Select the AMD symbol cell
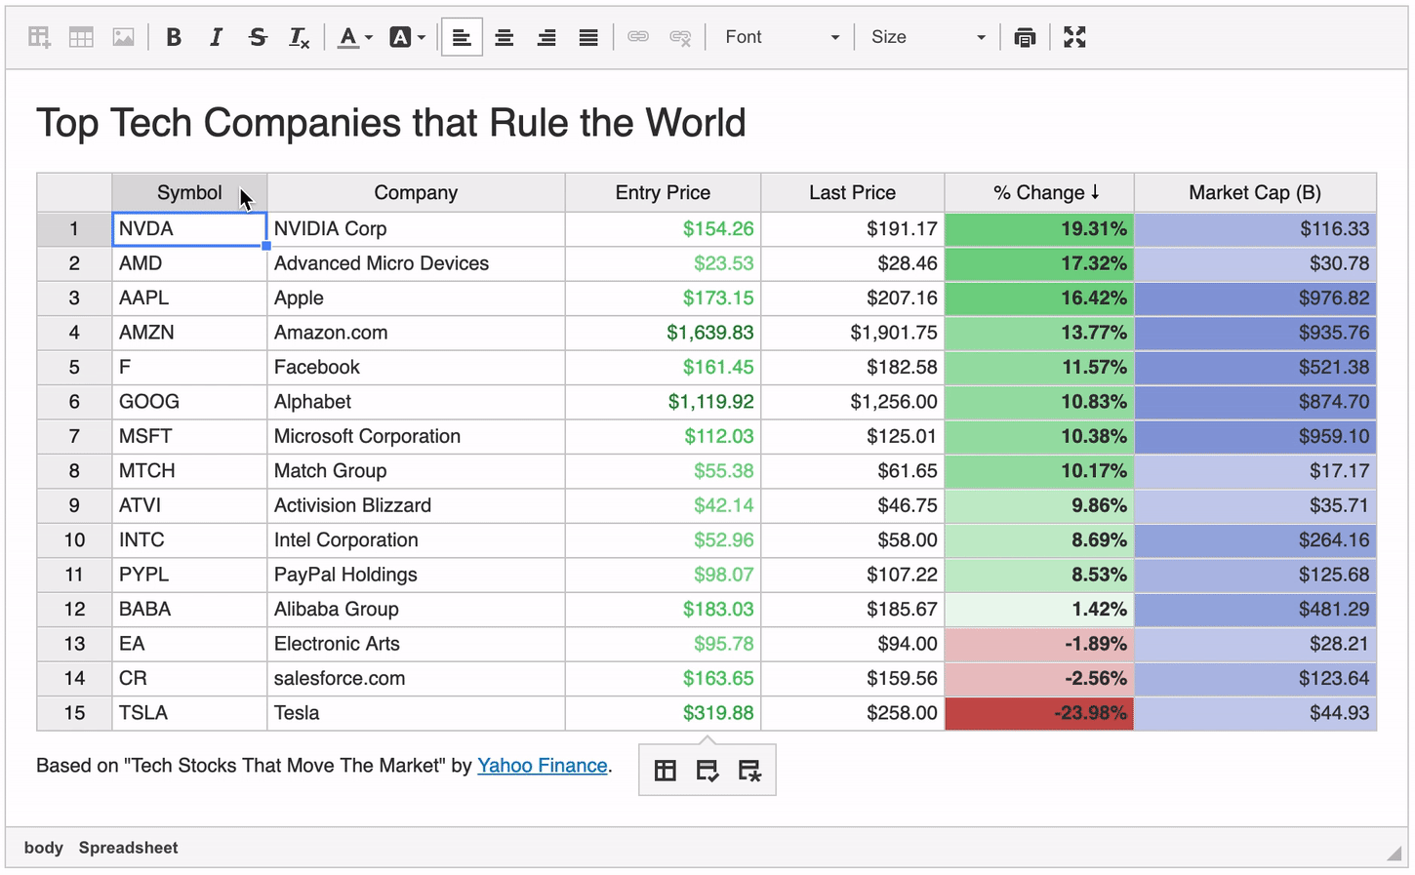1415x875 pixels. (x=189, y=263)
